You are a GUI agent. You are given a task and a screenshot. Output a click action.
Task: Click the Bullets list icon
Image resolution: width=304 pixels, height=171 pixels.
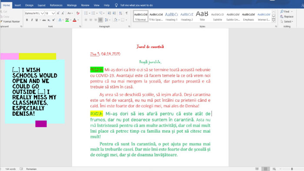(86, 13)
